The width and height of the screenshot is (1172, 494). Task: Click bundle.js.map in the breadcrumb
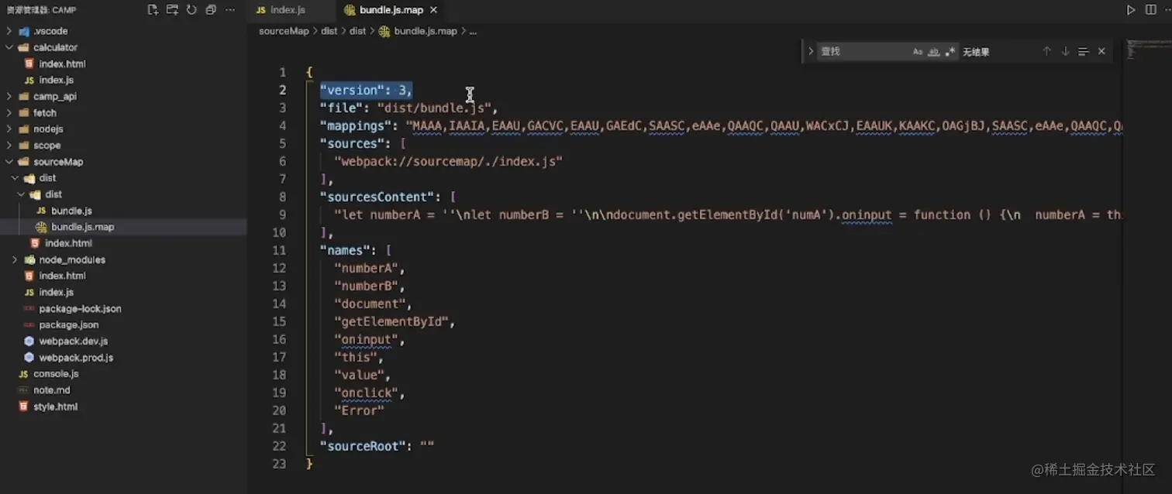tap(426, 31)
